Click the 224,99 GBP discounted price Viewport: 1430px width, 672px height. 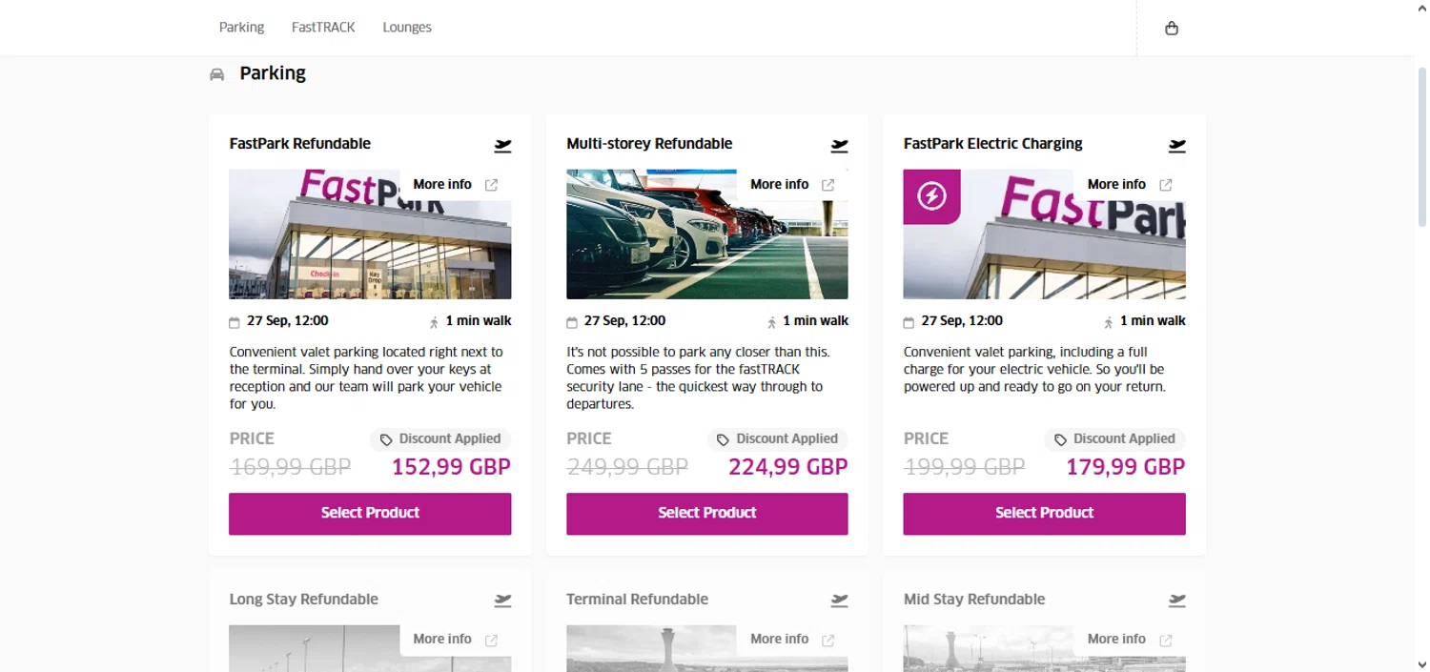pos(788,467)
